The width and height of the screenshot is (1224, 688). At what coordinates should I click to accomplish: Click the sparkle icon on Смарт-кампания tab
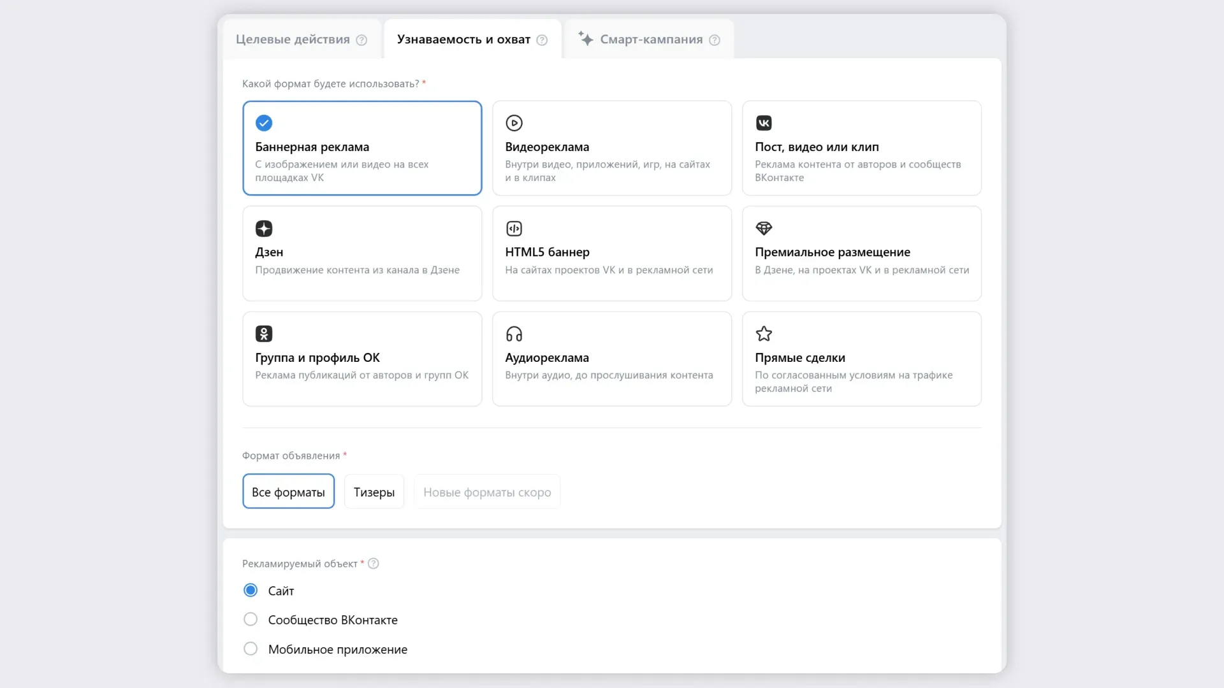click(585, 38)
